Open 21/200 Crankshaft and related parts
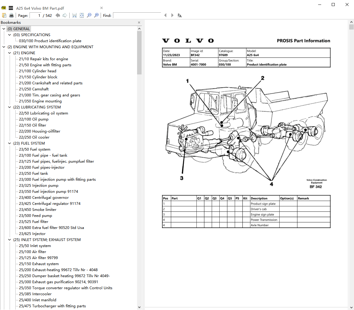 [51, 83]
